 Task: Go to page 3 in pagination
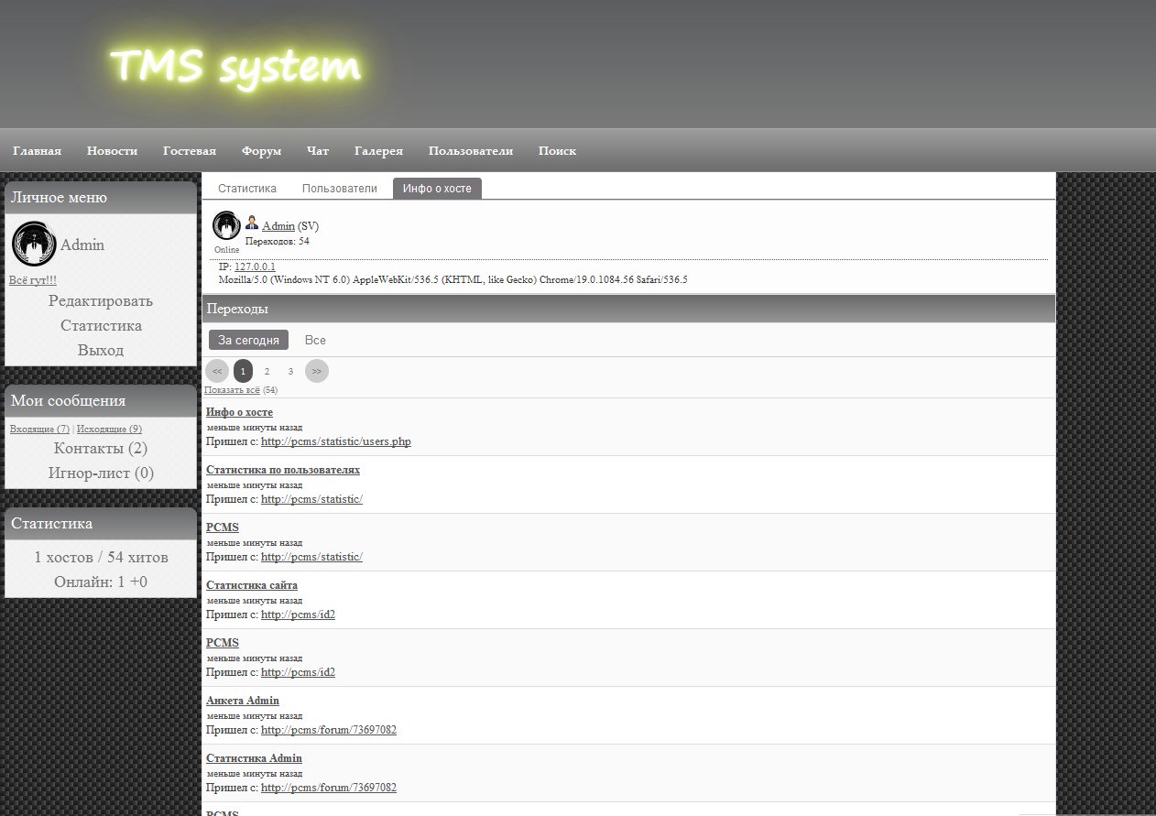(x=290, y=371)
